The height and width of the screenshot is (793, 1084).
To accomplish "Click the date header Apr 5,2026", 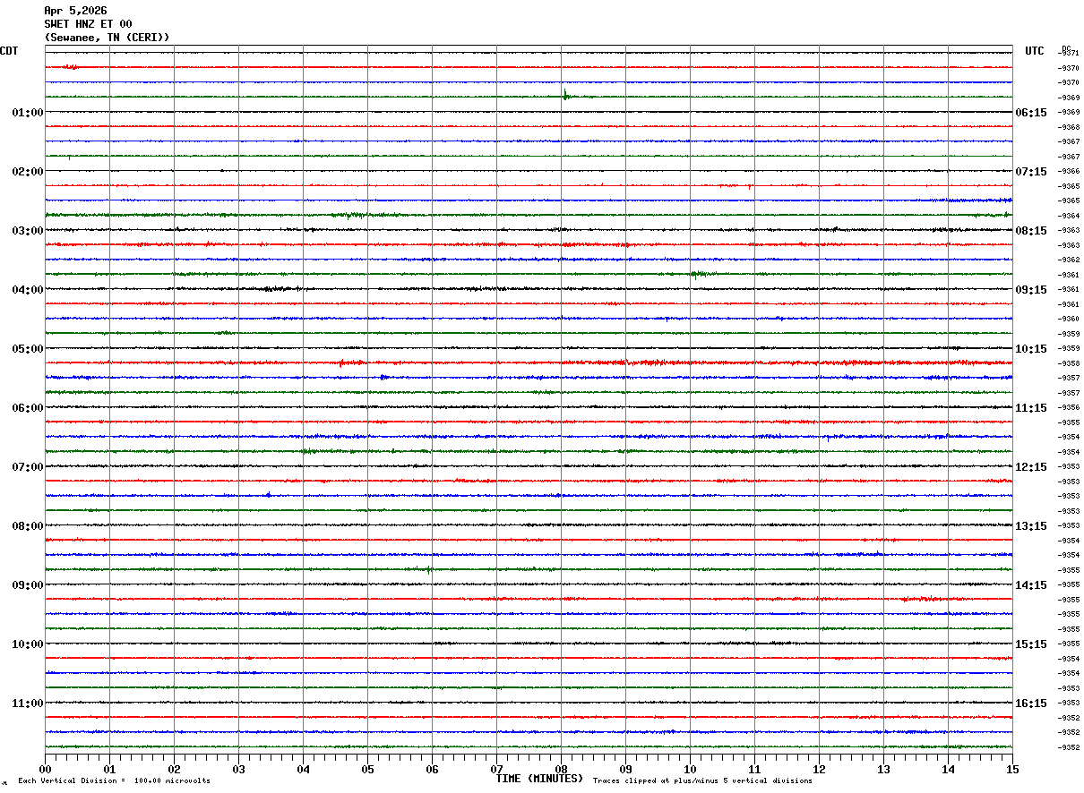I will click(x=75, y=11).
